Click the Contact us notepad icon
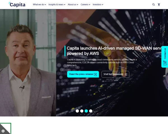This screenshot has width=168, height=134. (165, 63)
